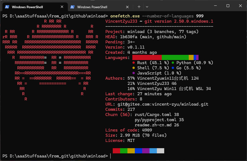Click the purple block in bottom palette

point(146,151)
